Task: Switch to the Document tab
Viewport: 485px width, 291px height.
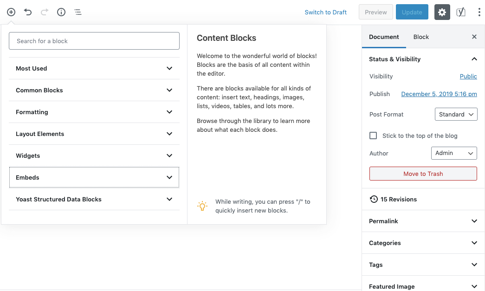Action: pos(384,37)
